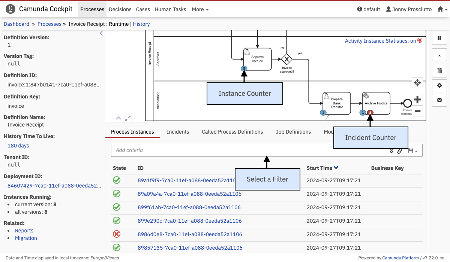Collapse the diagram panel with up chevron
Screen dimensions: 450x262
pos(118,118)
